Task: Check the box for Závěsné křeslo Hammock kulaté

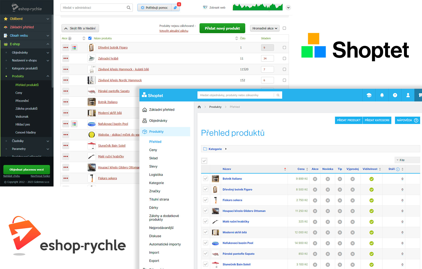Action: point(284,69)
